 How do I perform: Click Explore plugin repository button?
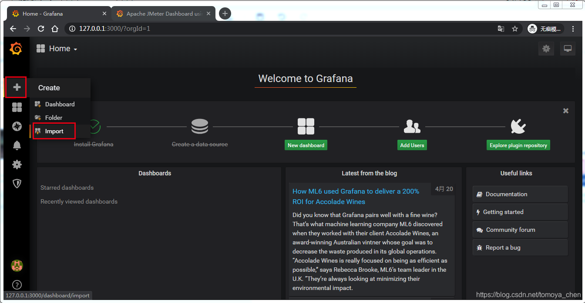tap(518, 145)
